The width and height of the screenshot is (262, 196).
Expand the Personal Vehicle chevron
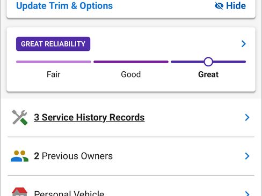point(247,193)
